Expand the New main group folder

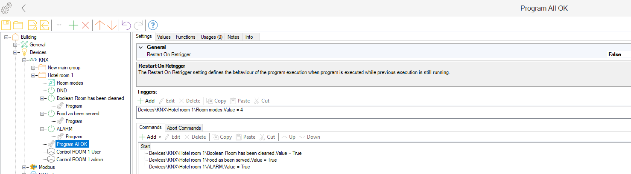click(33, 68)
